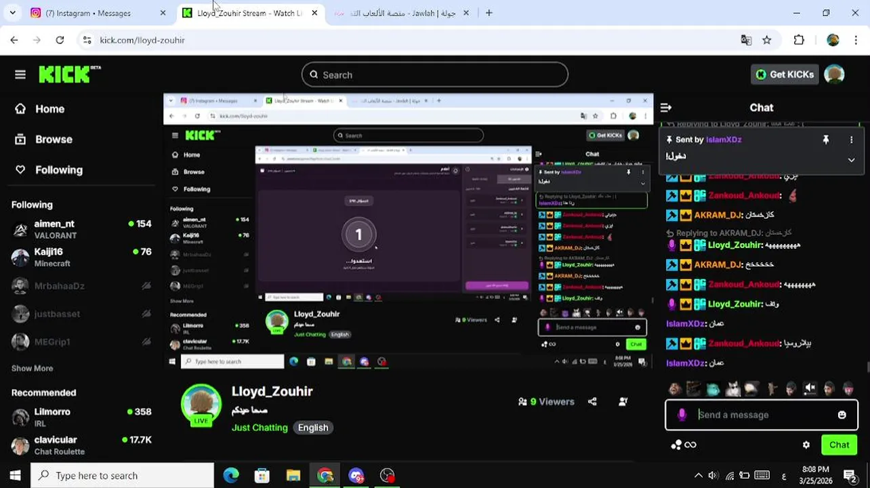Image resolution: width=870 pixels, height=488 pixels.
Task: Go back in browser history
Action: click(x=14, y=40)
